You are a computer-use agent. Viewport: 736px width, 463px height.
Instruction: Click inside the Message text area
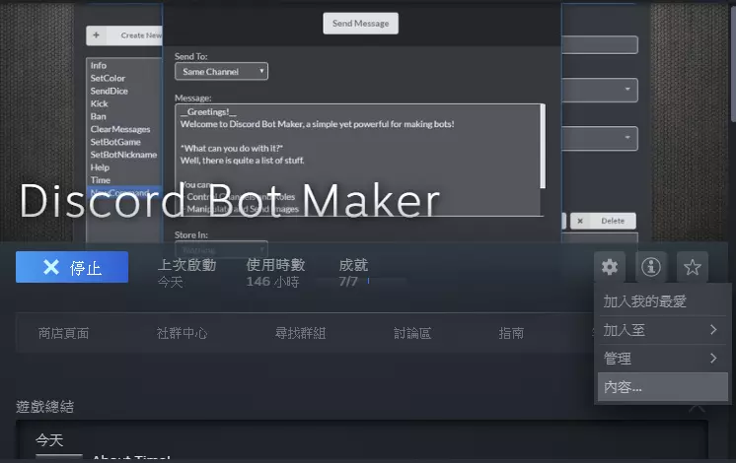[358, 160]
